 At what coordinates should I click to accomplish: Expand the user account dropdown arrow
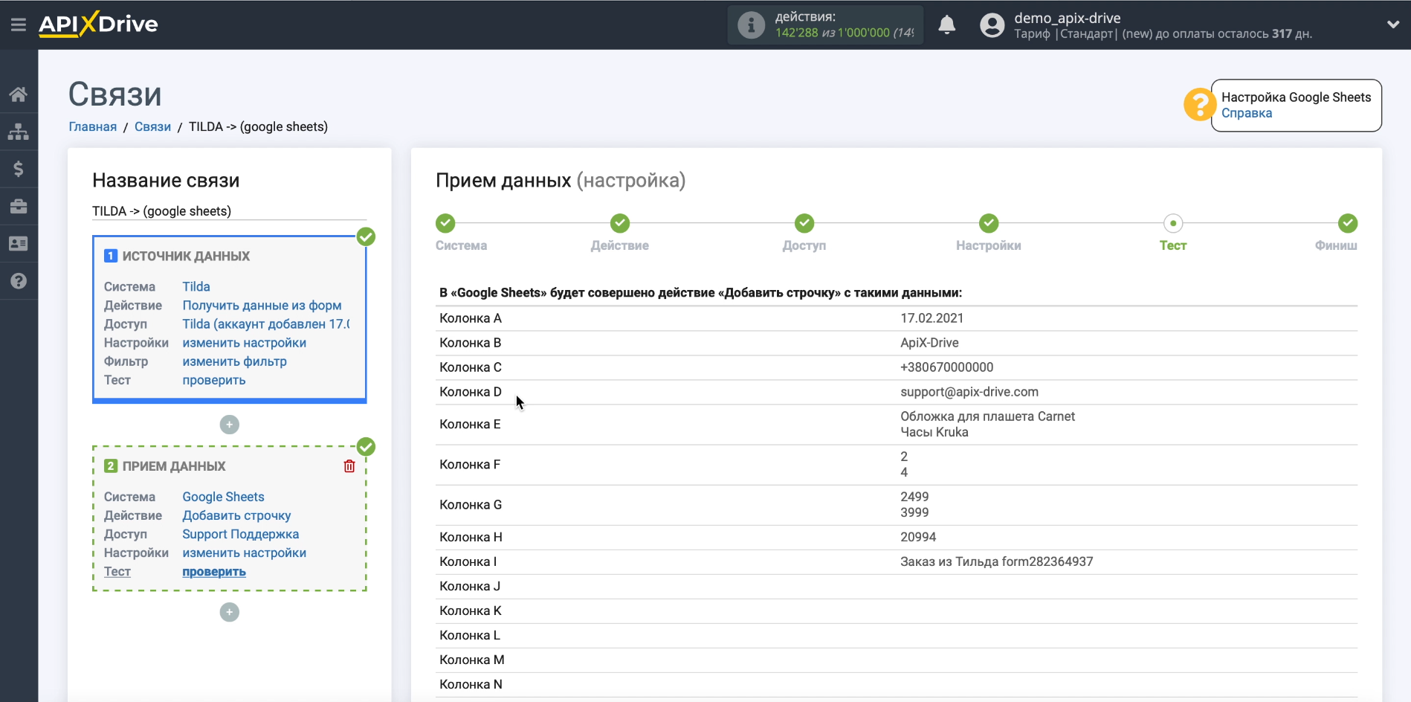pyautogui.click(x=1392, y=25)
